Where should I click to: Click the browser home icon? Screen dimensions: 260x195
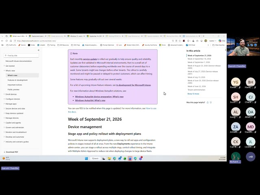(11, 41)
